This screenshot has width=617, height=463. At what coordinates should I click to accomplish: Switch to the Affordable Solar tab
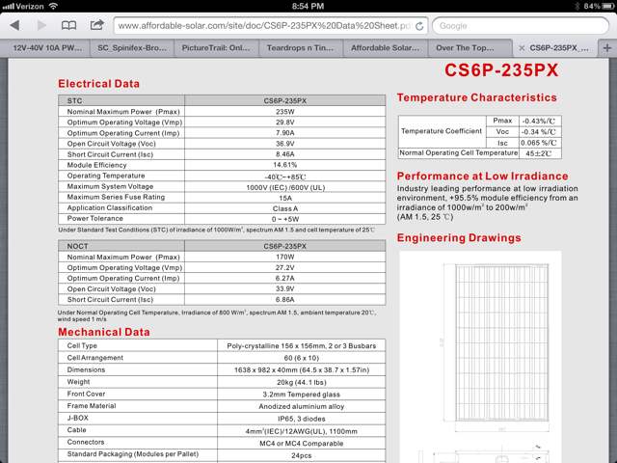click(x=386, y=48)
